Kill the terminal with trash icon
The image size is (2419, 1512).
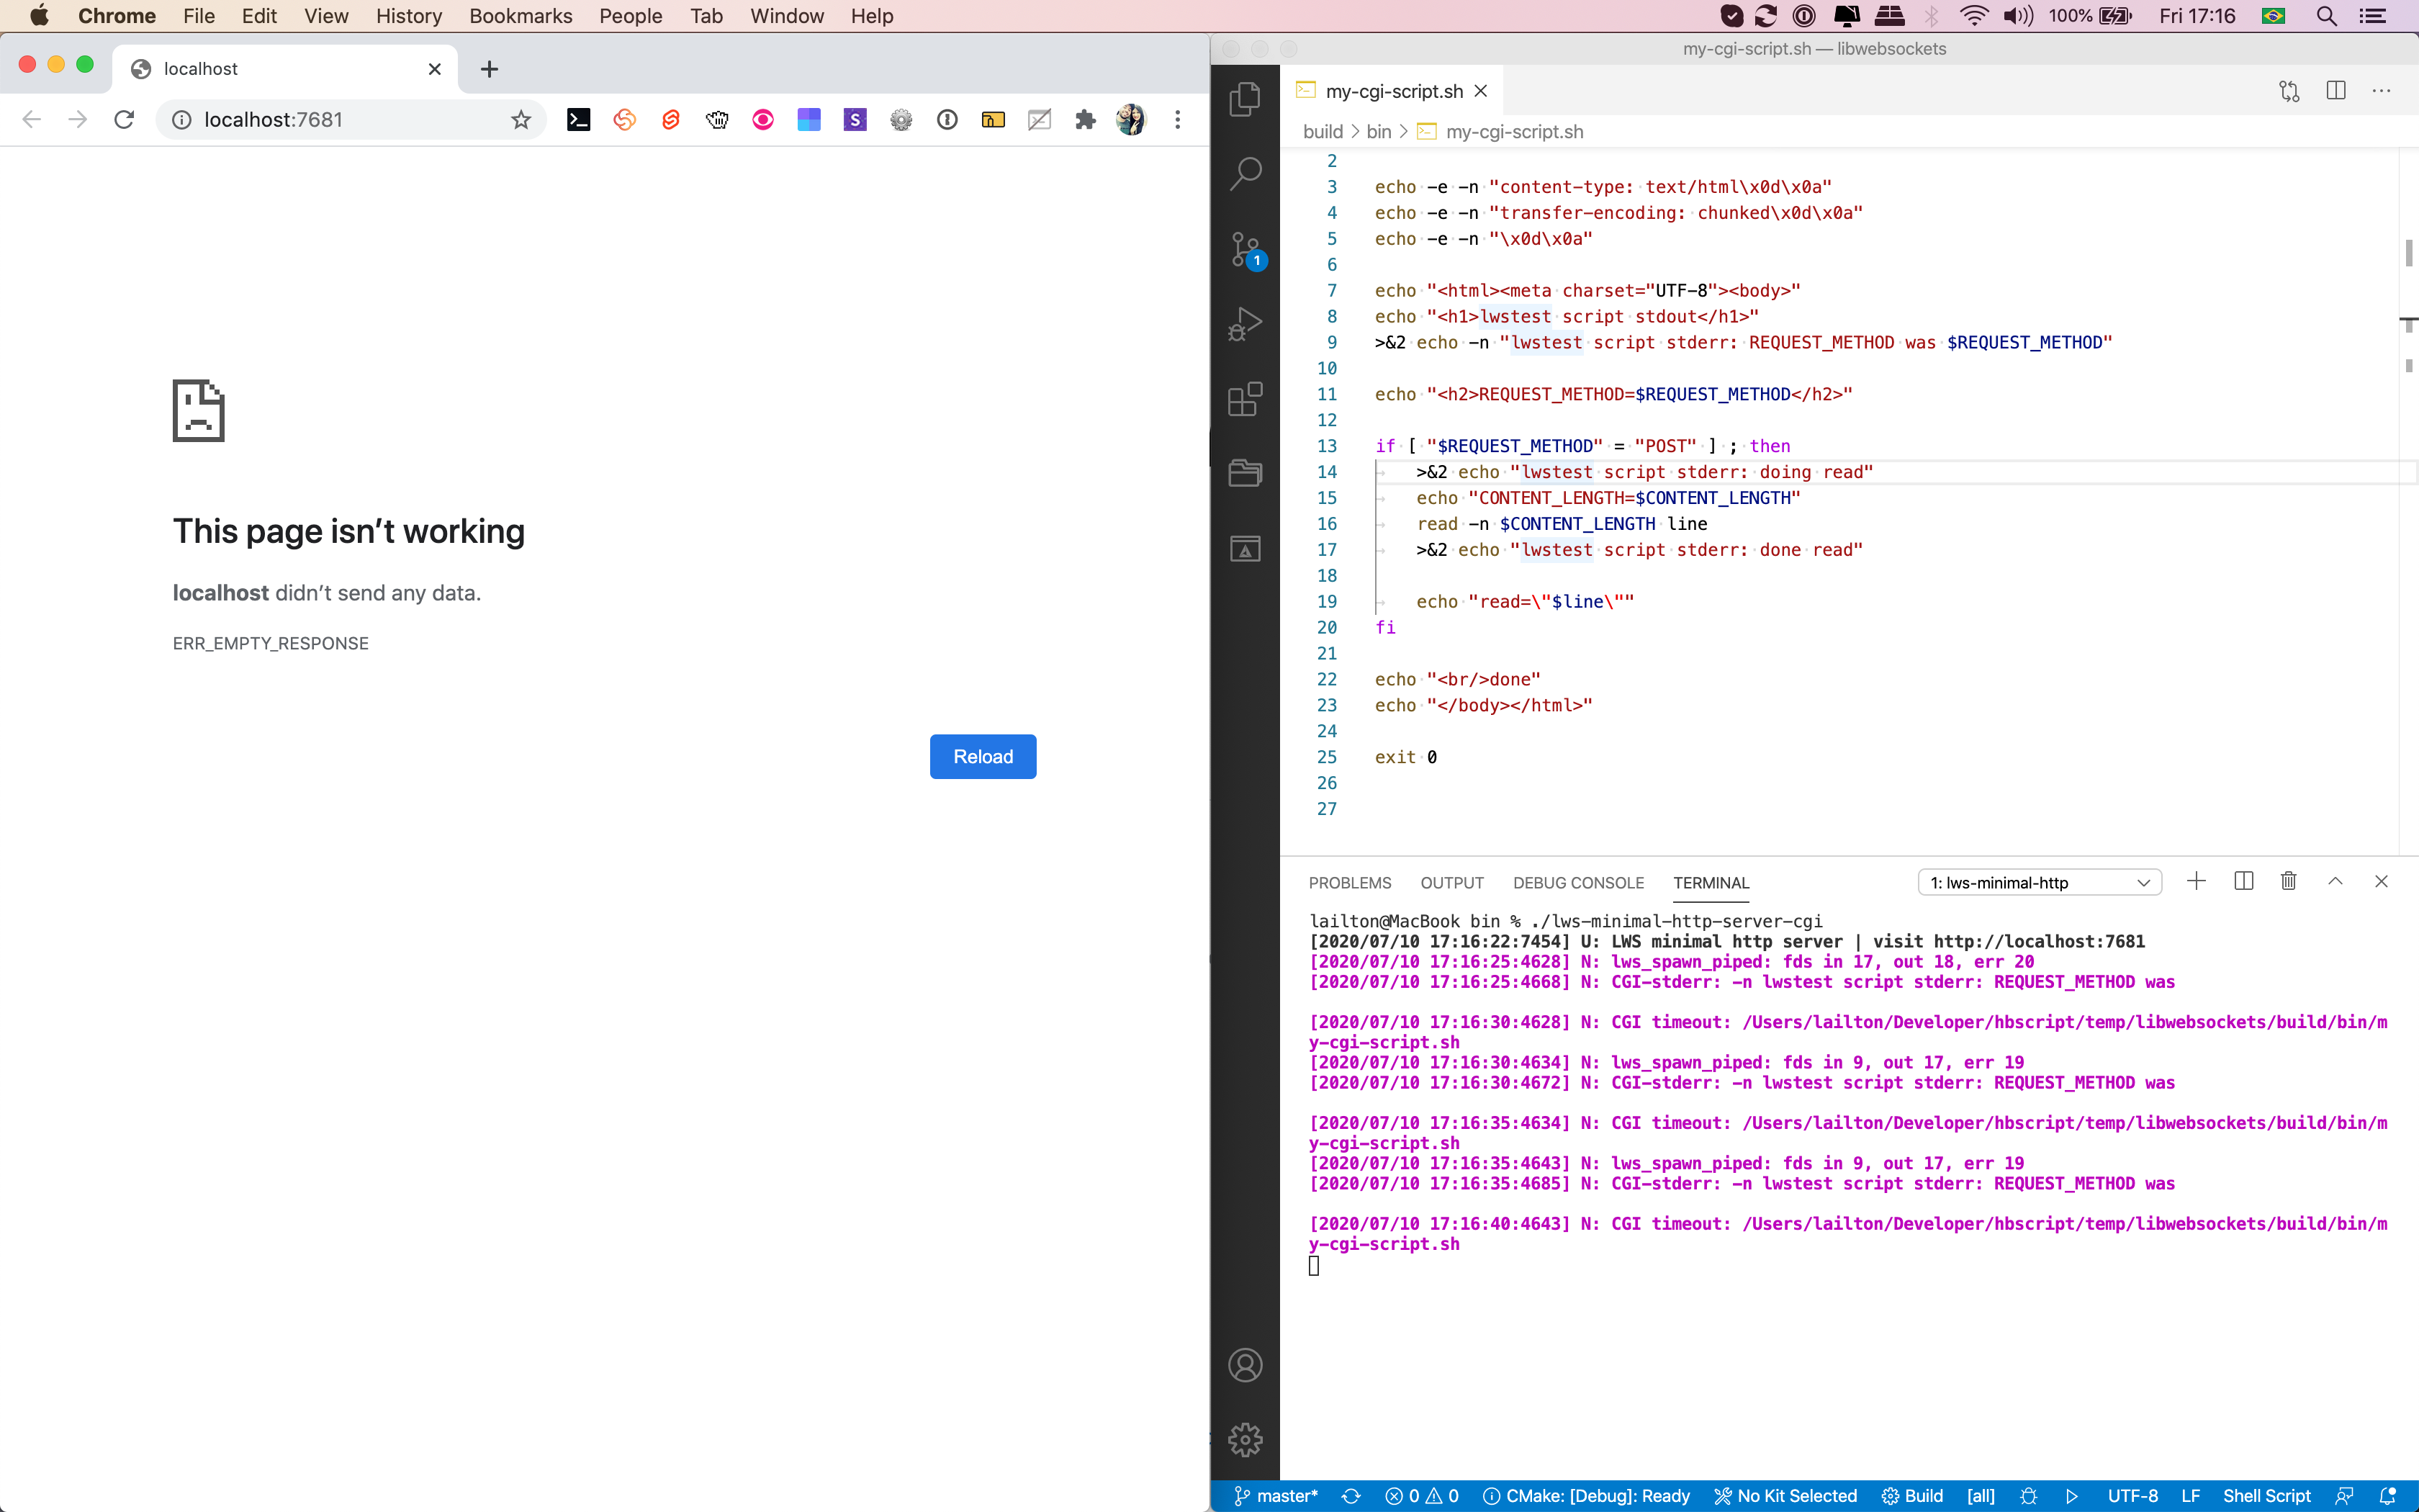tap(2288, 881)
